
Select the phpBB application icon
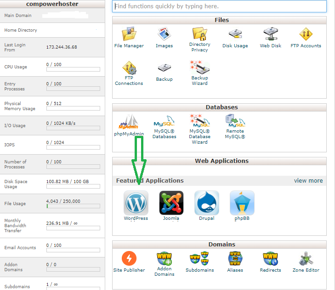[242, 203]
